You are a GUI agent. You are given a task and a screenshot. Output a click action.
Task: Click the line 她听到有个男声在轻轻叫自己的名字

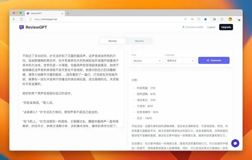pos(48,93)
